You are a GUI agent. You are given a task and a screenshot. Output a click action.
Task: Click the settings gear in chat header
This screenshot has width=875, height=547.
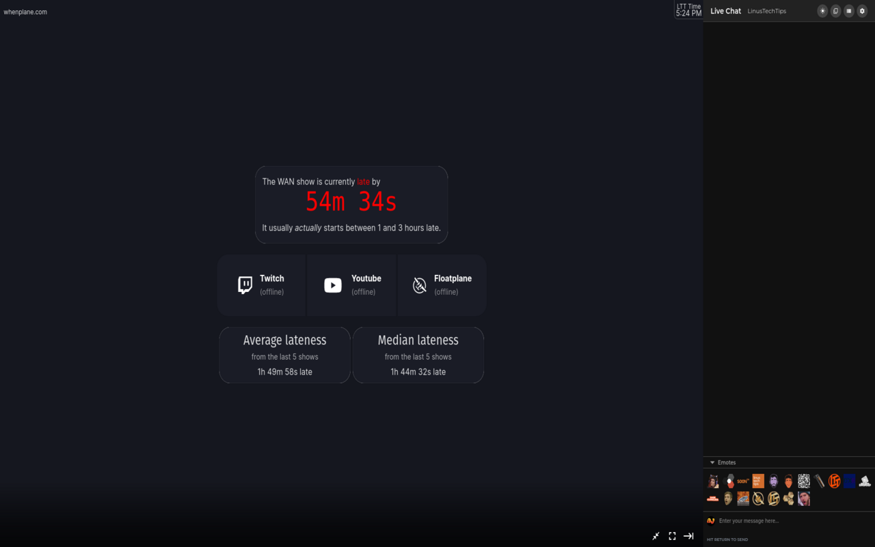point(861,11)
